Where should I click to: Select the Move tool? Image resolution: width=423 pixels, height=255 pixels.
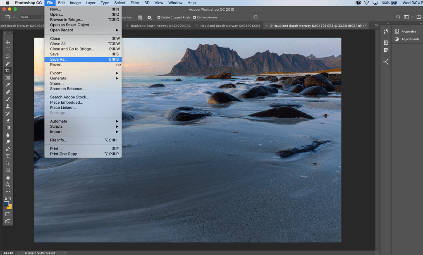click(7, 42)
